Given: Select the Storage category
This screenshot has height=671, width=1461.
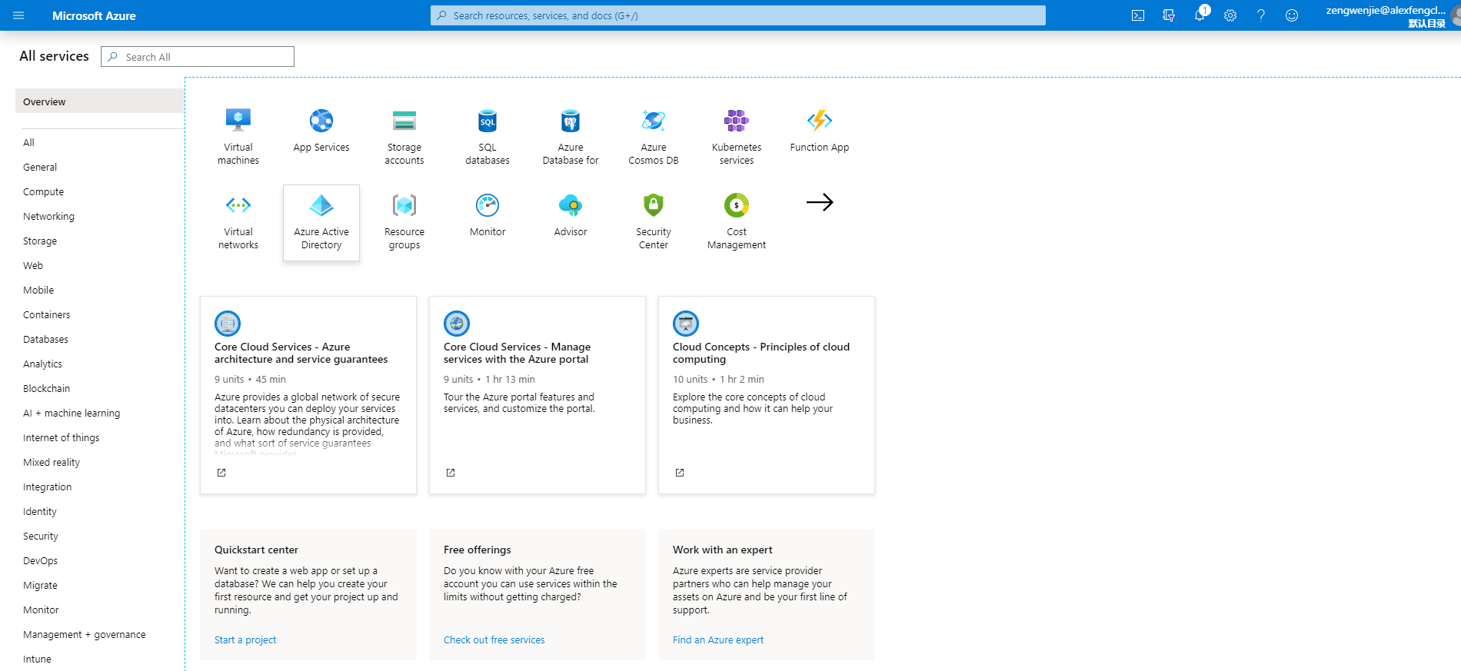Looking at the screenshot, I should 40,241.
